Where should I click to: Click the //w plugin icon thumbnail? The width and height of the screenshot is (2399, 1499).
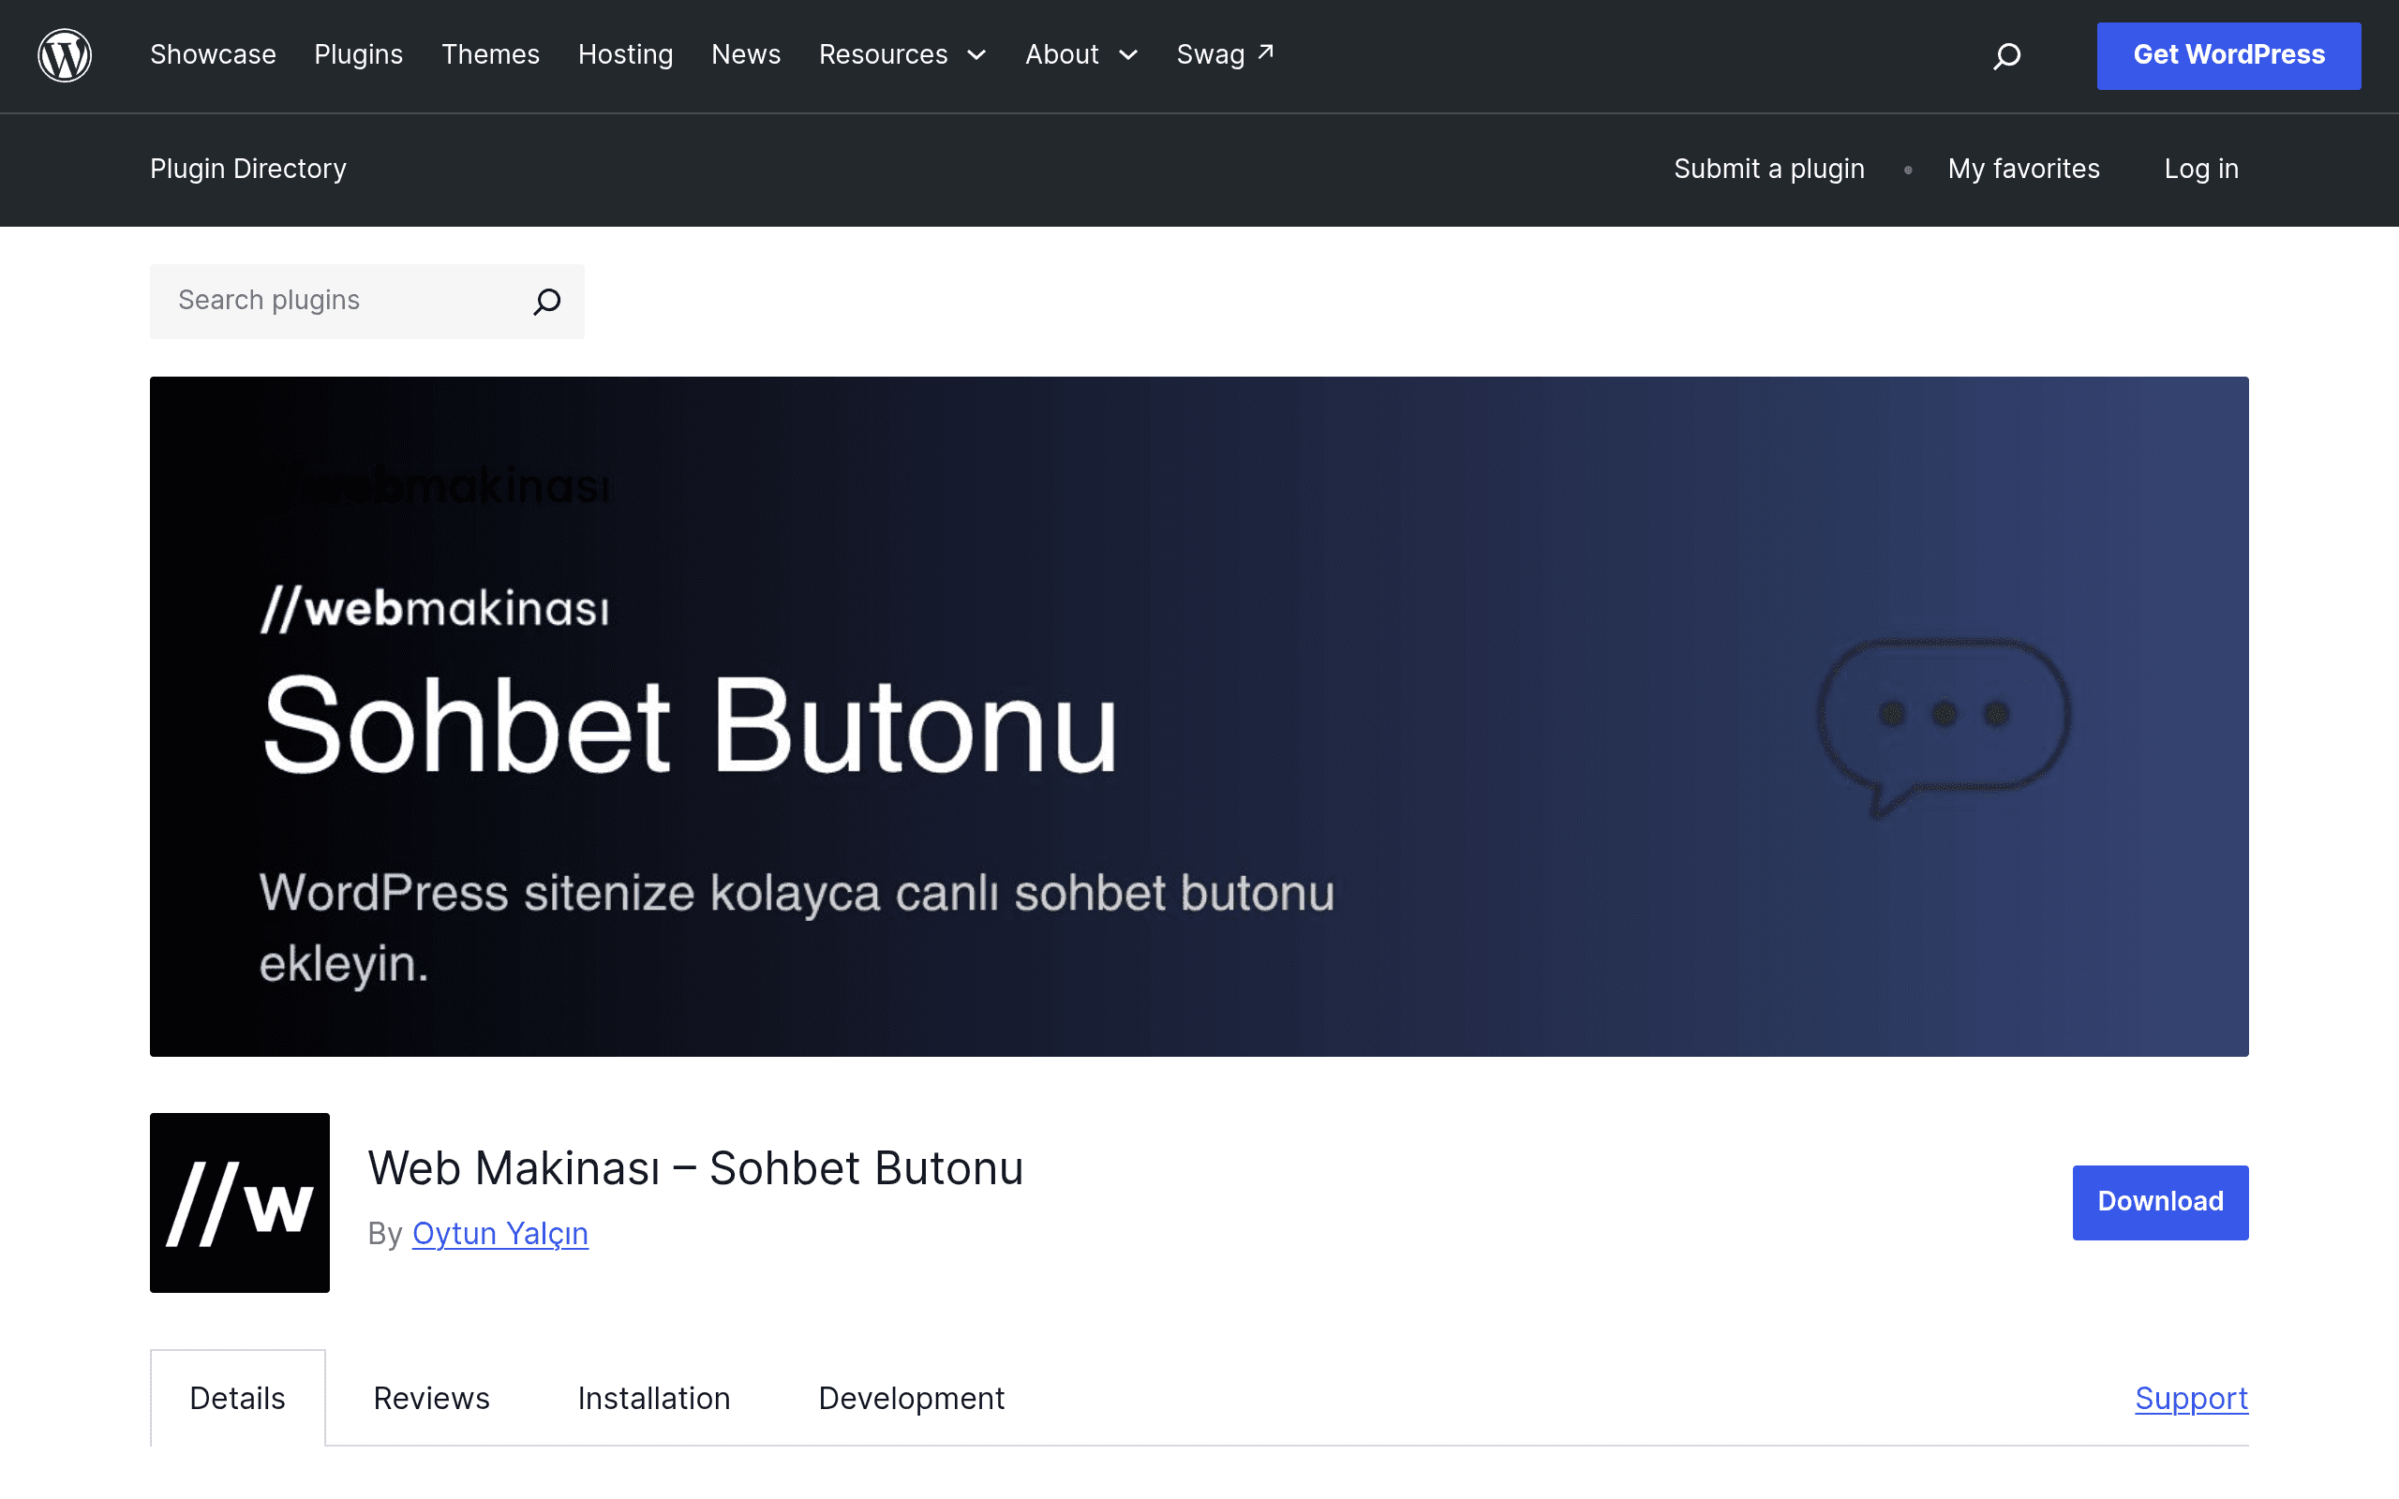[240, 1202]
